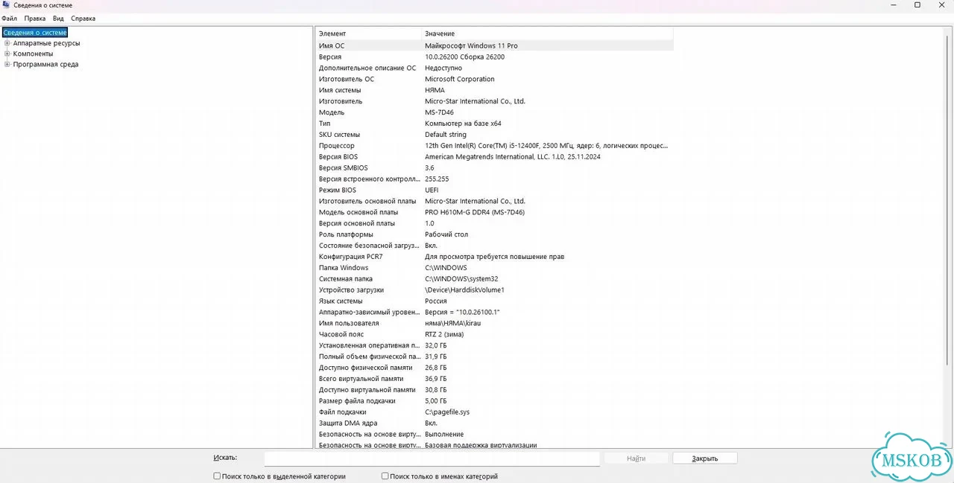
Task: Select the Имя ОС row
Action: (495, 45)
